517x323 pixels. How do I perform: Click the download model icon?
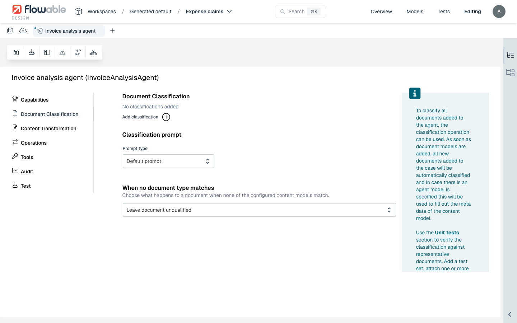[32, 52]
